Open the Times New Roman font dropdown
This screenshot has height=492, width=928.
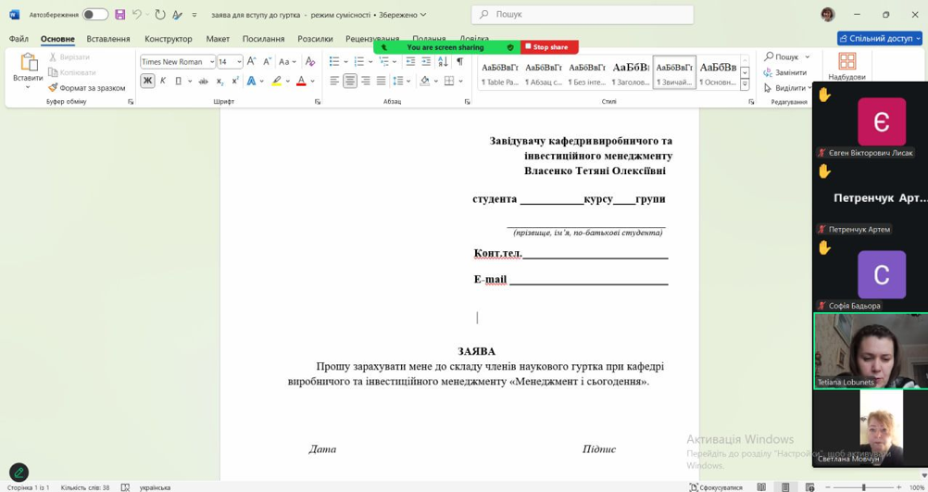point(177,61)
